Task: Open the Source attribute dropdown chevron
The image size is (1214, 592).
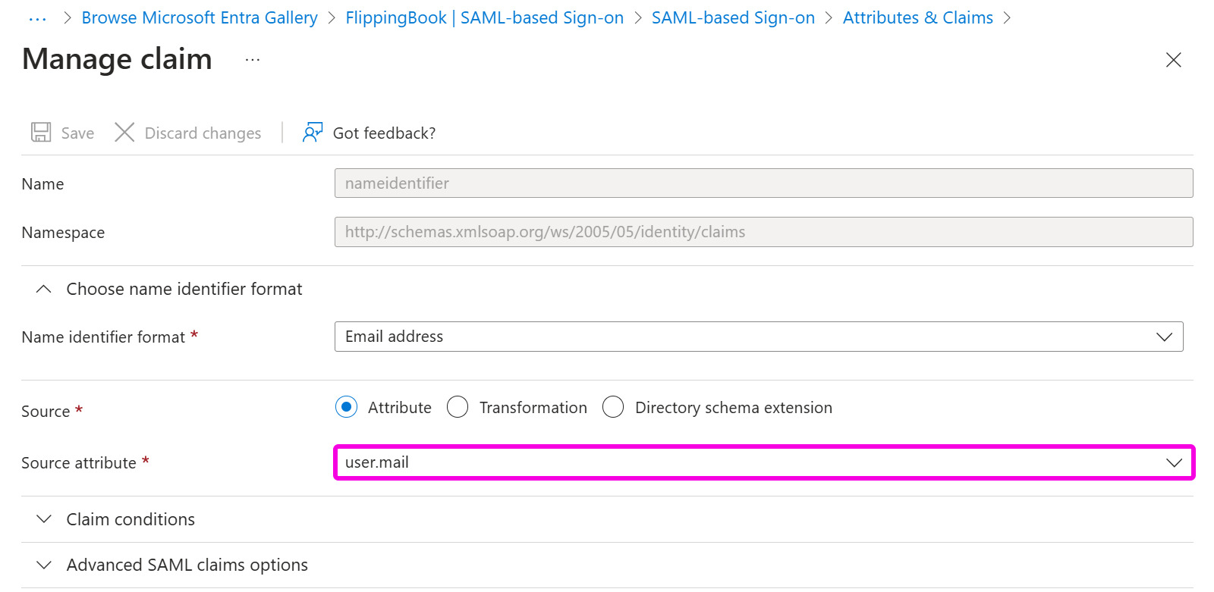Action: pyautogui.click(x=1174, y=462)
